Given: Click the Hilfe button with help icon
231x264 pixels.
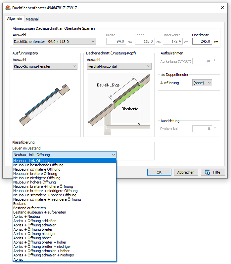Looking at the screenshot, I should pos(213,172).
